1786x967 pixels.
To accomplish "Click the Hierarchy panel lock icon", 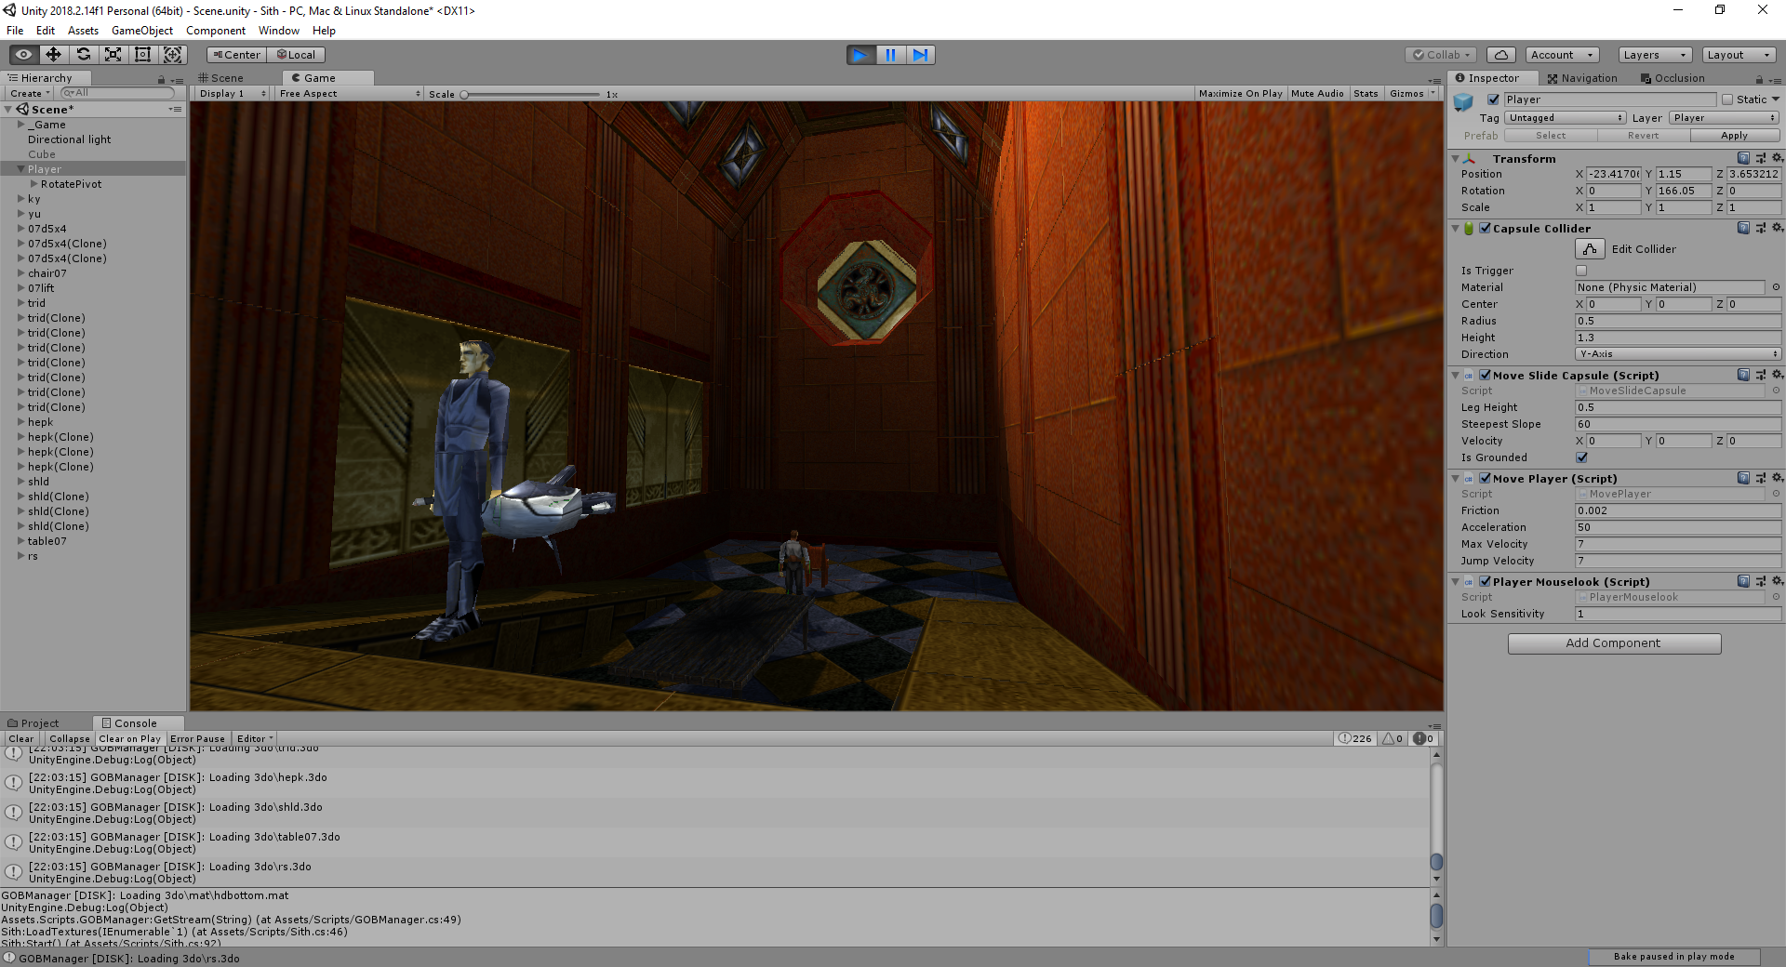I will tap(161, 79).
